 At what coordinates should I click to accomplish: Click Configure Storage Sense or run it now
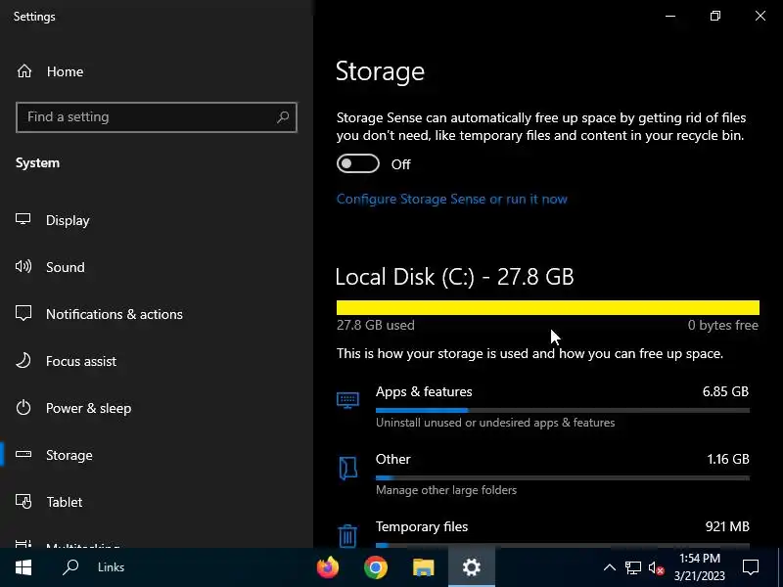pos(452,200)
